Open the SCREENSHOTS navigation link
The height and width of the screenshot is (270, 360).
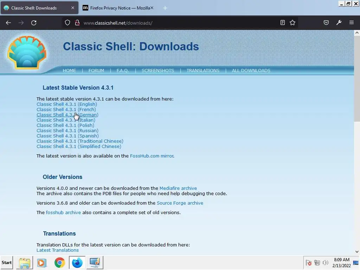158,70
